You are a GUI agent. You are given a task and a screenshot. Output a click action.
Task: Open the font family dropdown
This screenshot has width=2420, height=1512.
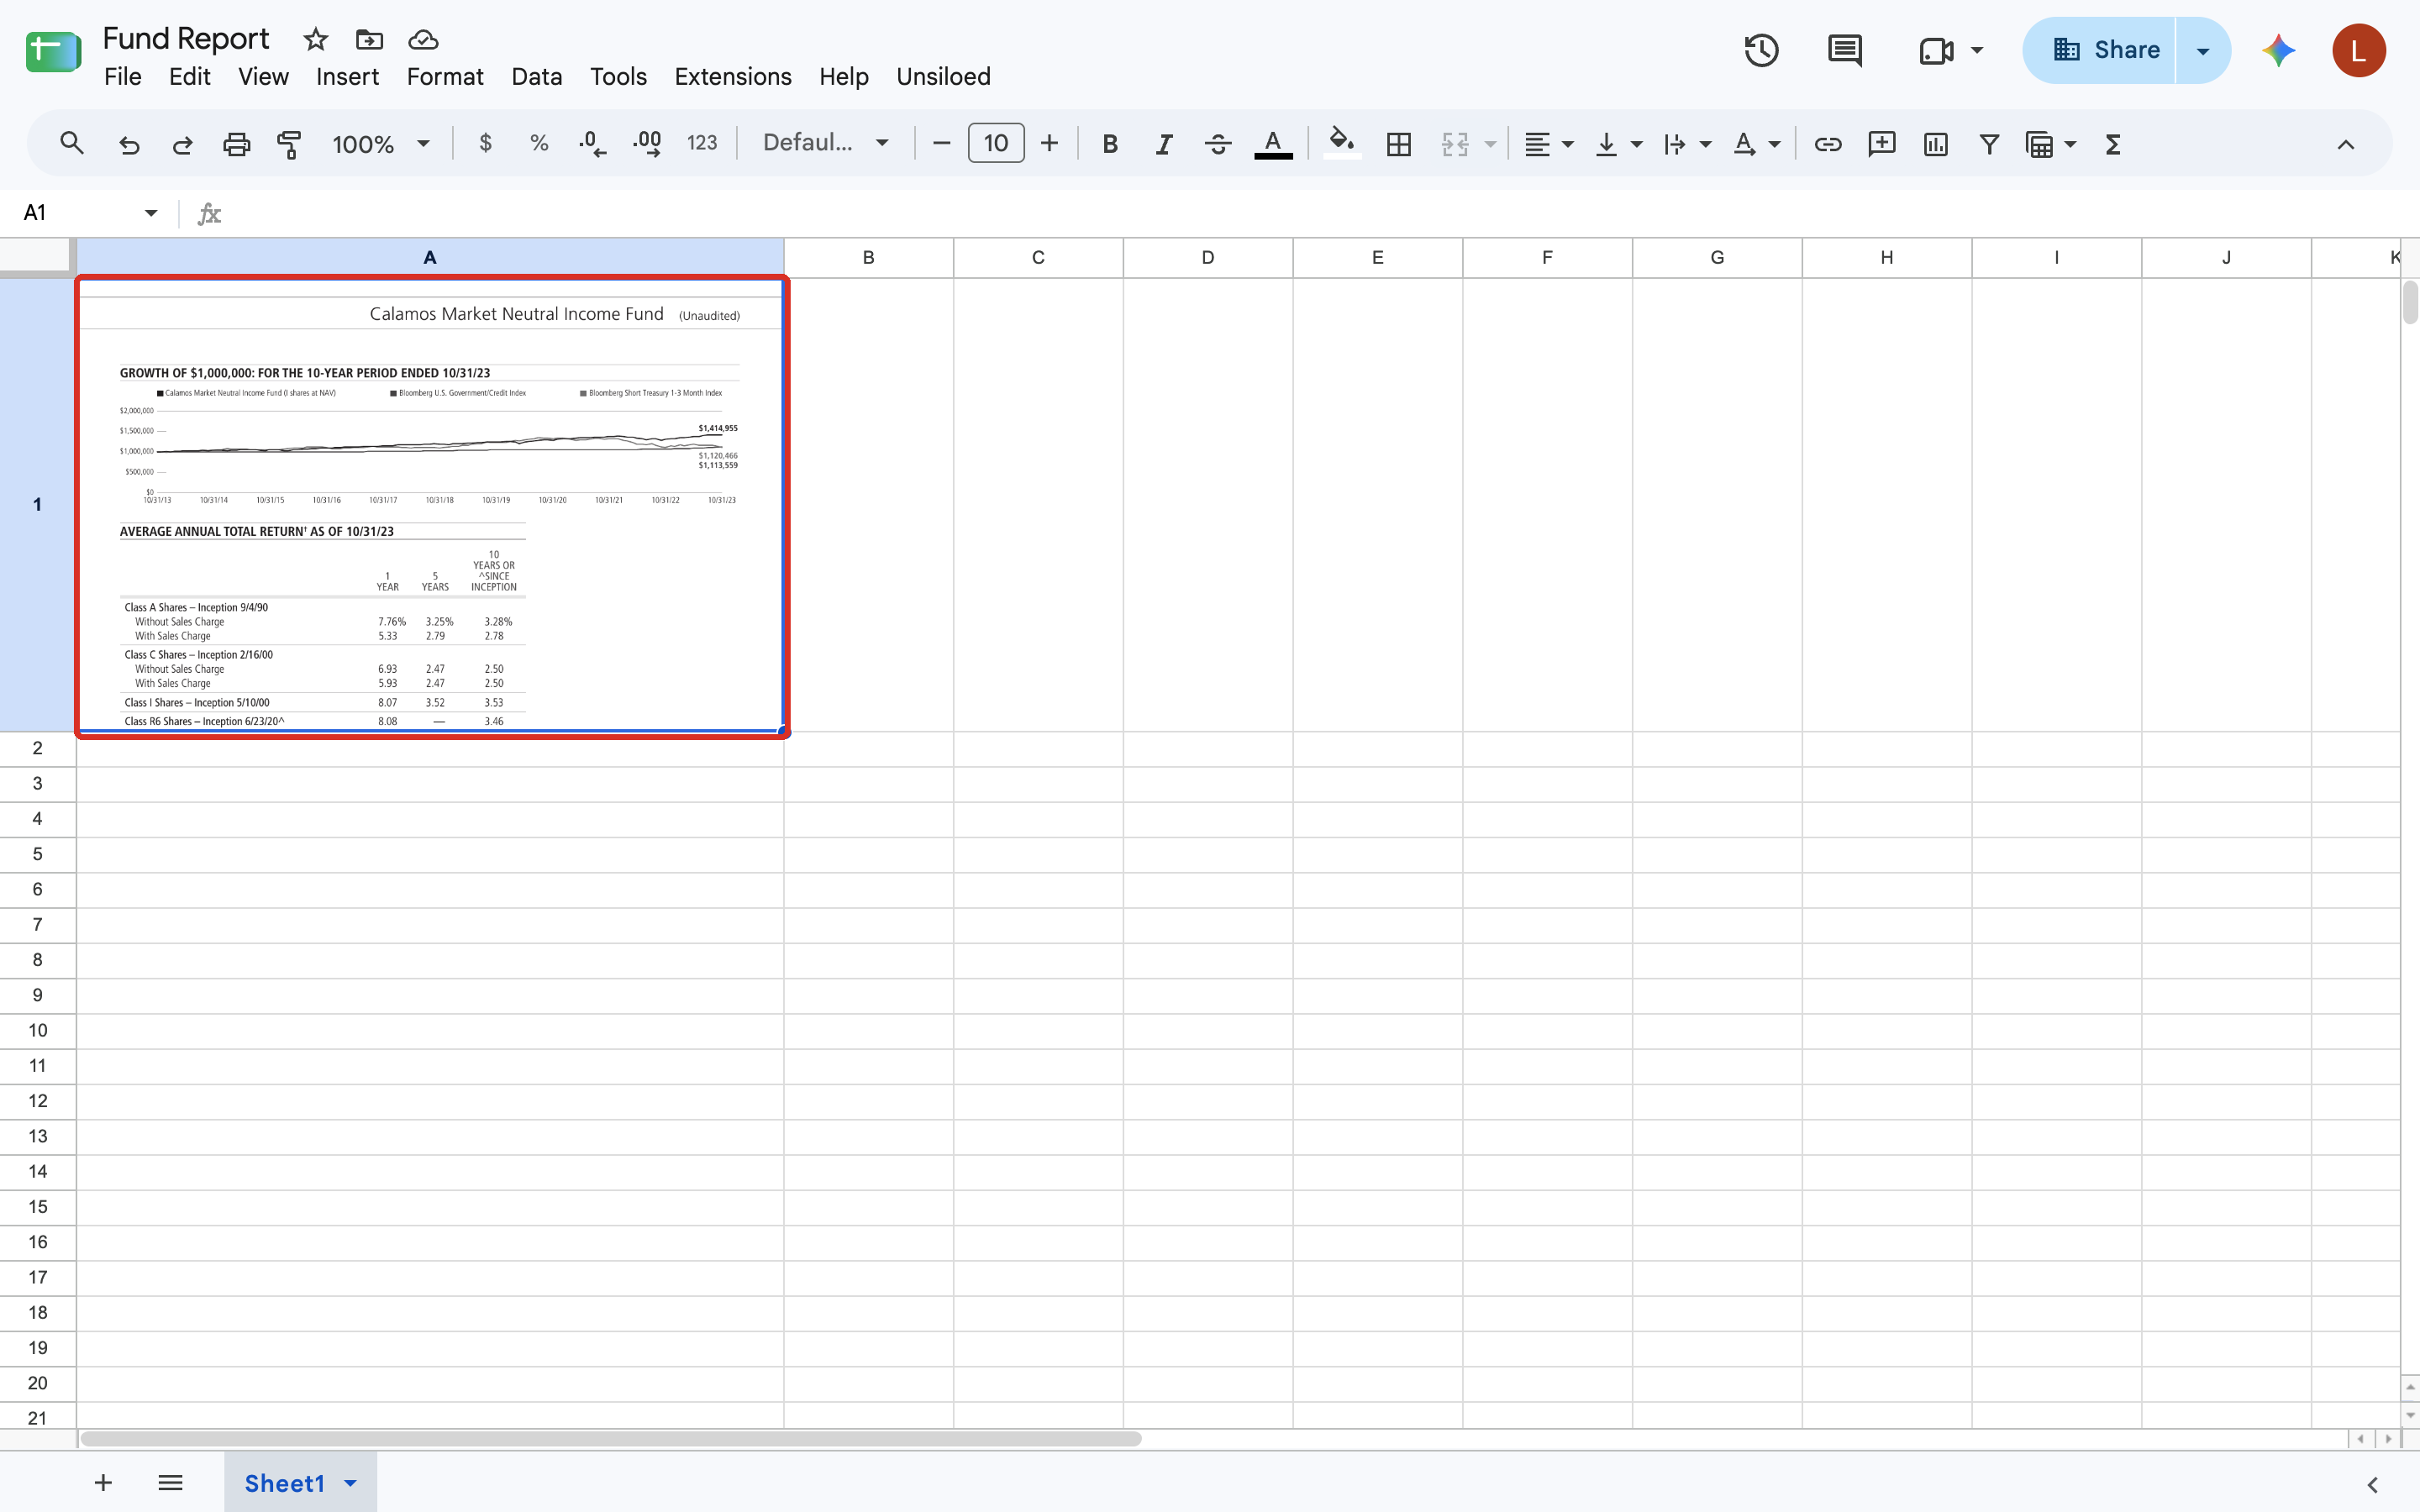(x=826, y=144)
